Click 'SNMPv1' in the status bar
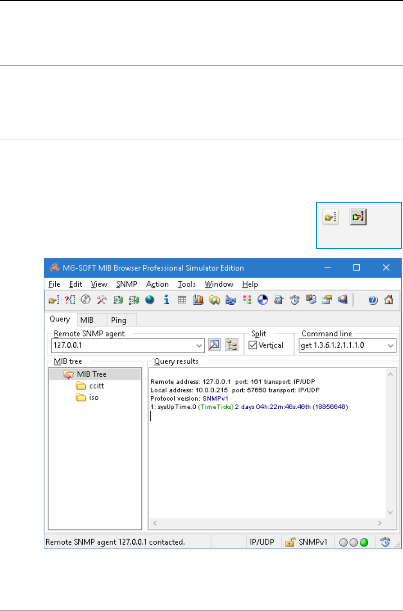 313,542
